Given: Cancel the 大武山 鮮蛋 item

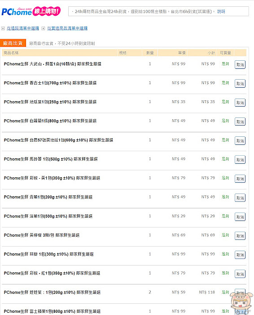Looking at the screenshot, I should [240, 65].
